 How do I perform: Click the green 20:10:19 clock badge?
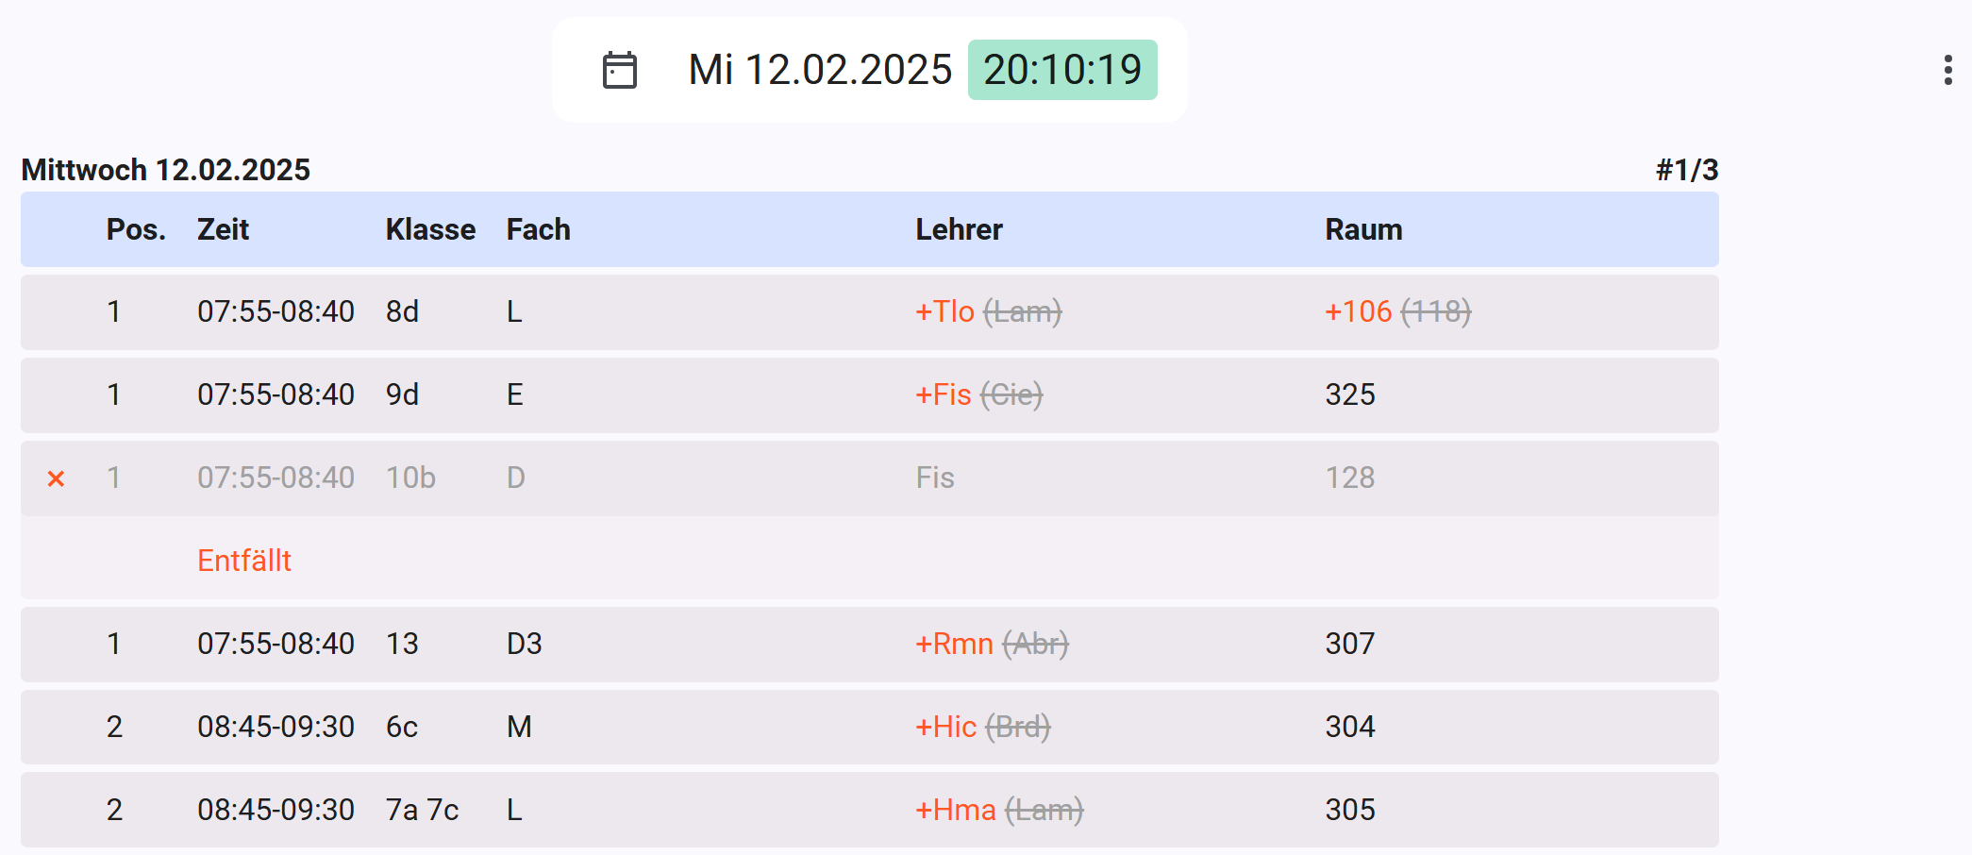click(1062, 70)
